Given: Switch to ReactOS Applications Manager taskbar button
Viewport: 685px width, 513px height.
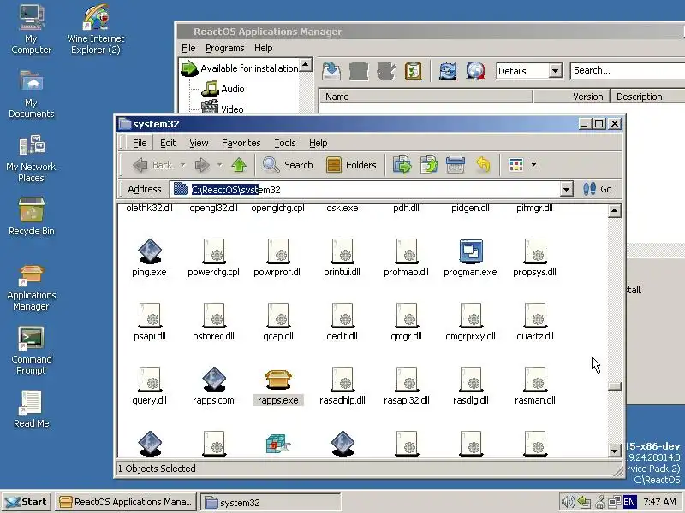Looking at the screenshot, I should (x=126, y=502).
